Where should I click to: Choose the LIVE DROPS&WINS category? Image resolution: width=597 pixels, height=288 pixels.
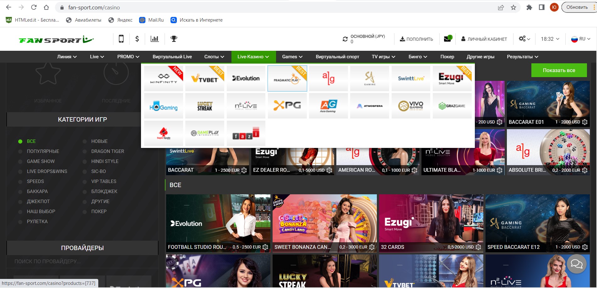click(47, 171)
